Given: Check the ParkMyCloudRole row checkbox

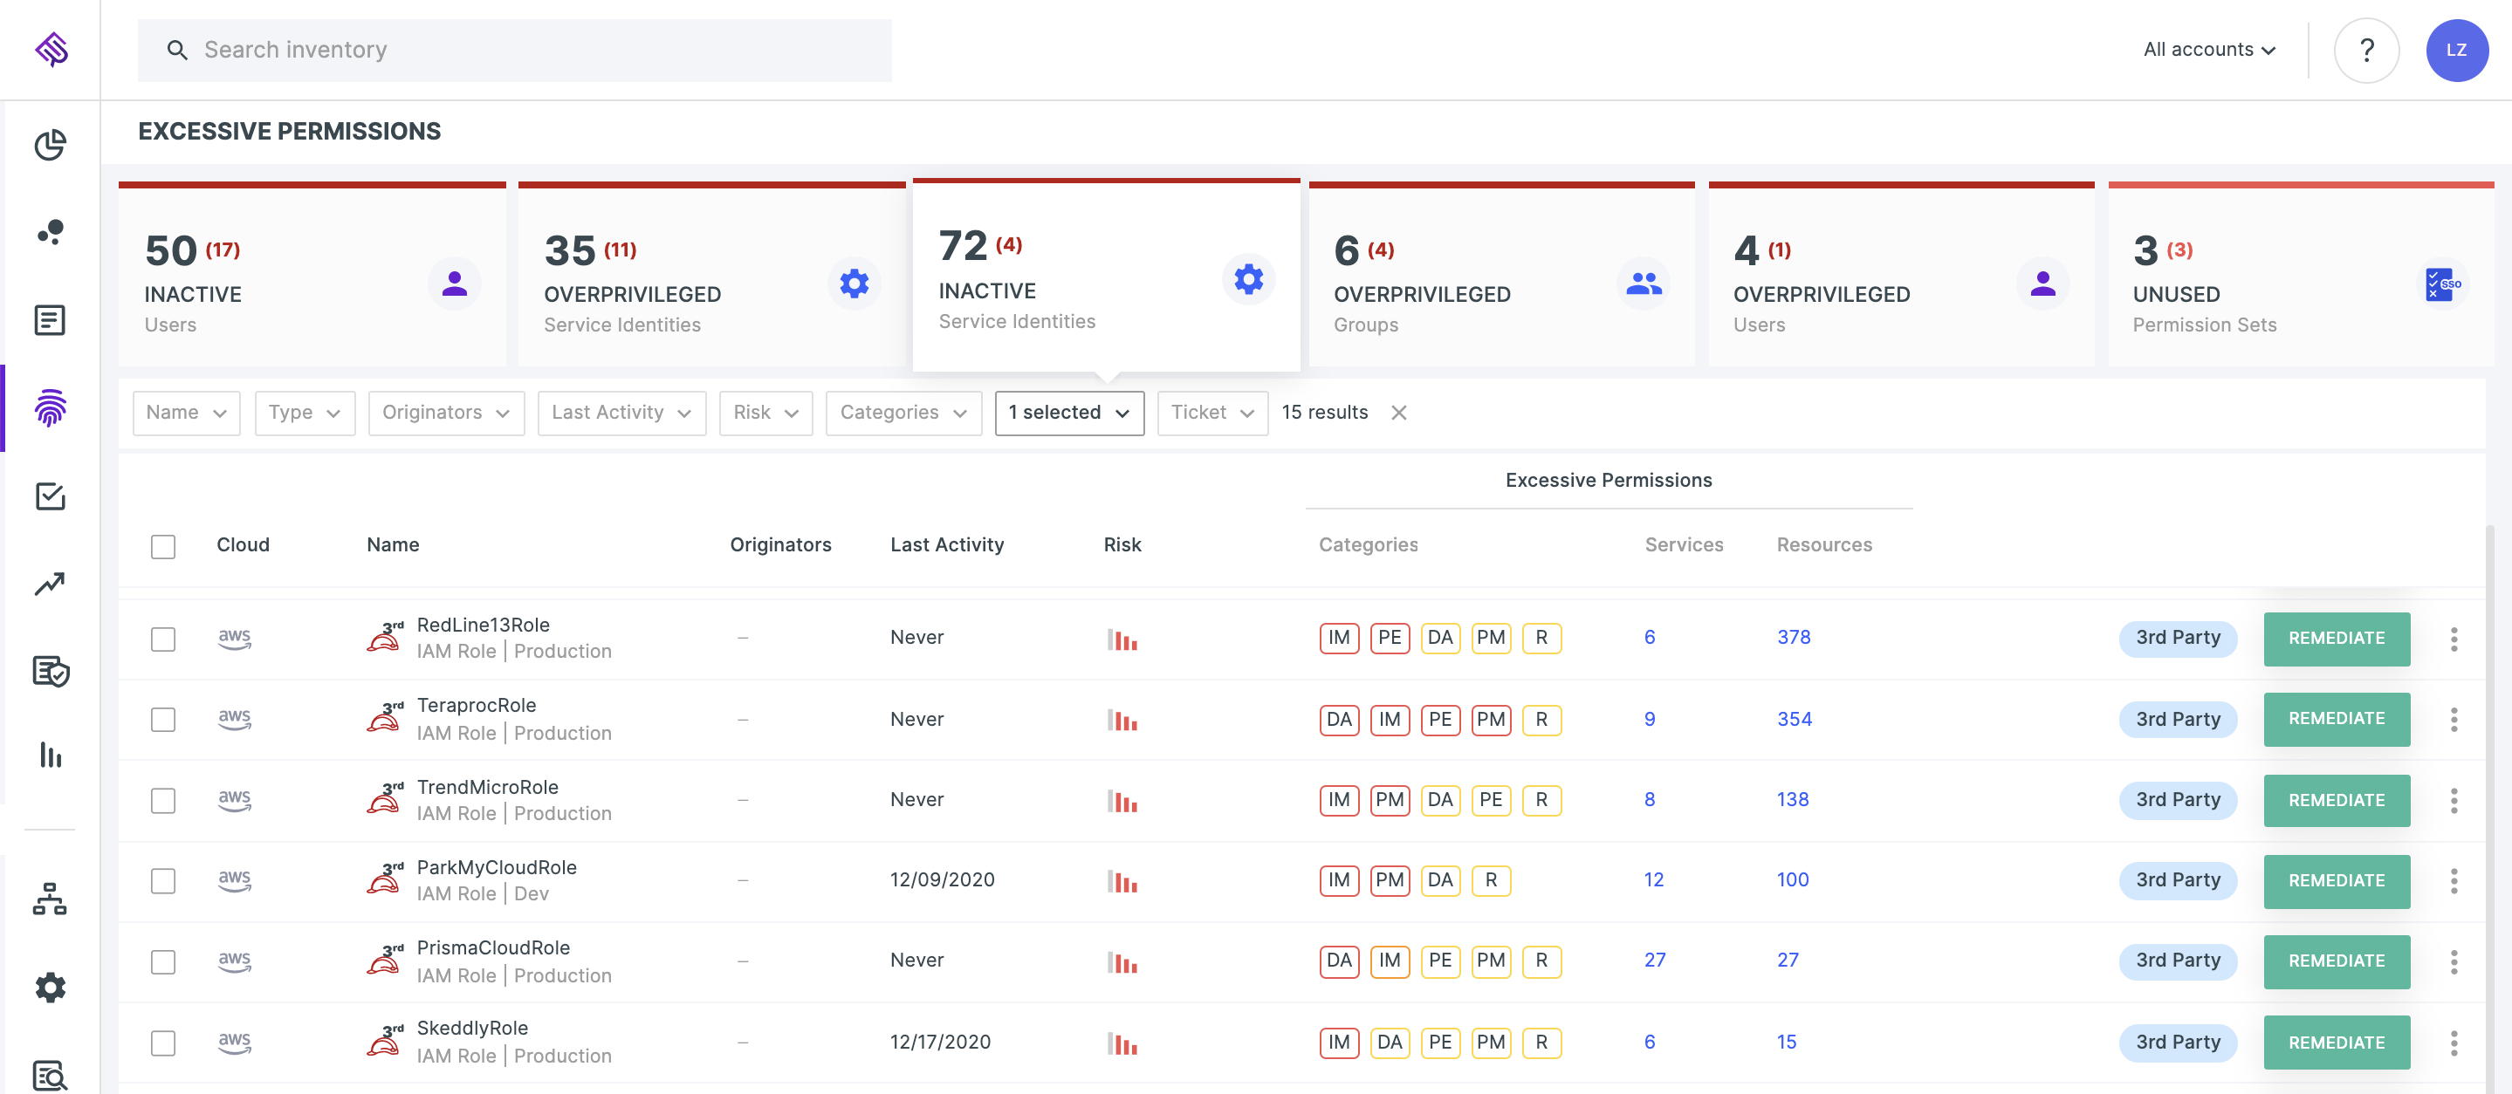Looking at the screenshot, I should click(163, 880).
